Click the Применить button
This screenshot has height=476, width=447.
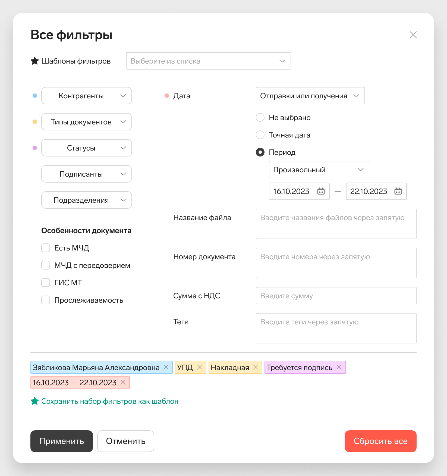coord(62,441)
